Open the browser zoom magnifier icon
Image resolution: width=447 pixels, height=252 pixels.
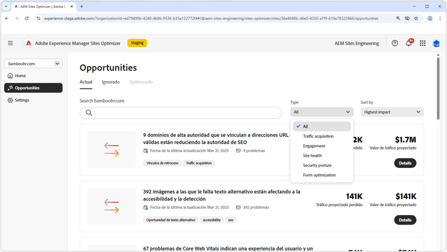[398, 18]
